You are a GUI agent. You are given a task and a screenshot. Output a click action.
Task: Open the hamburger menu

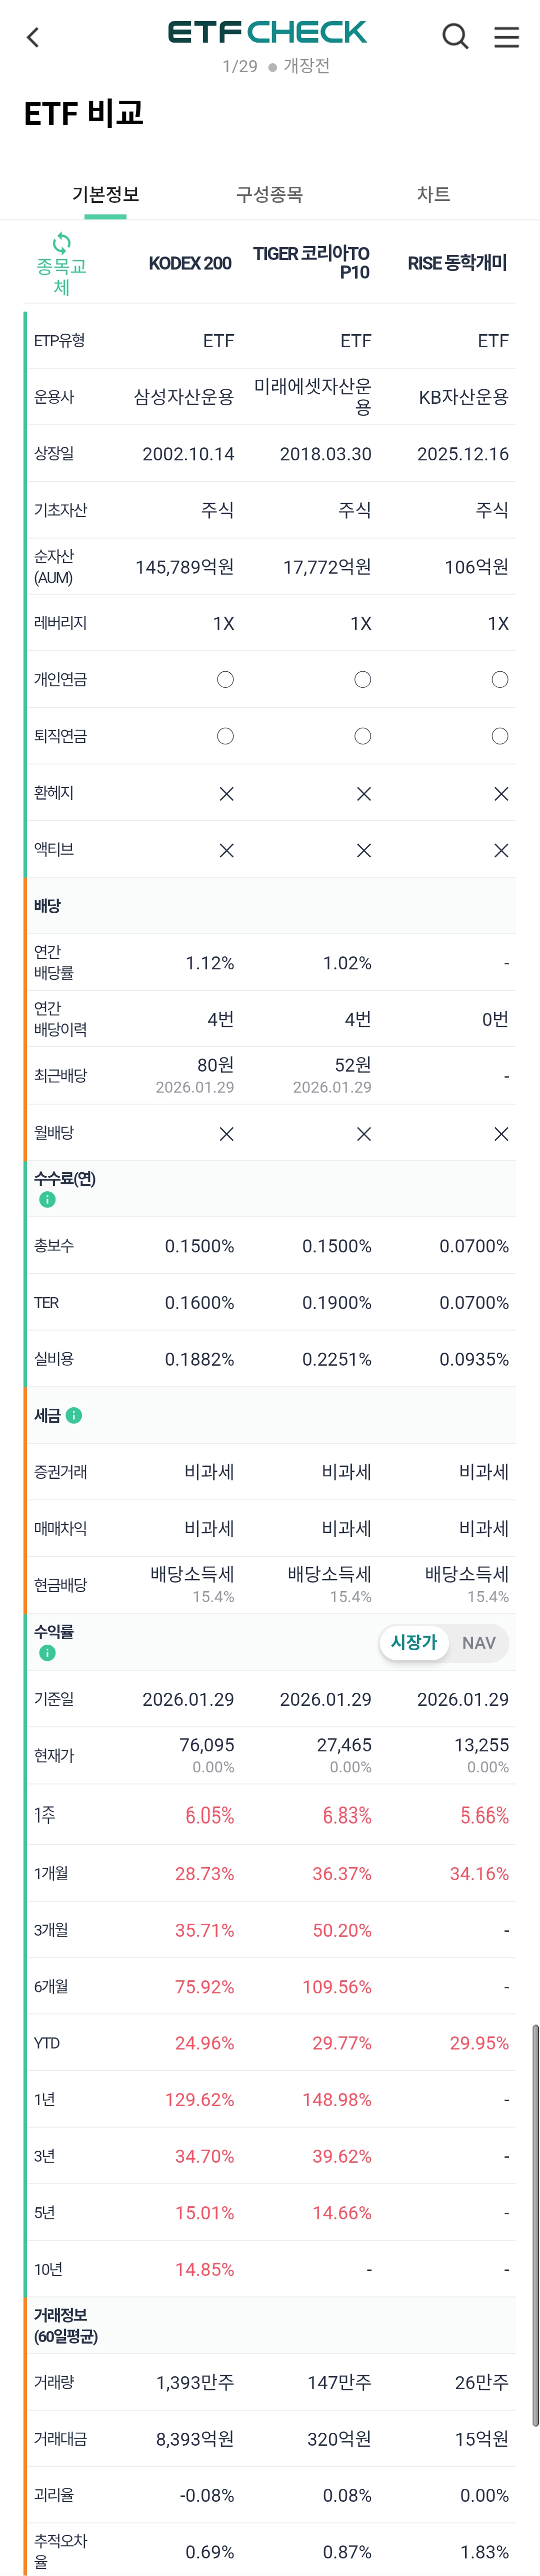507,37
